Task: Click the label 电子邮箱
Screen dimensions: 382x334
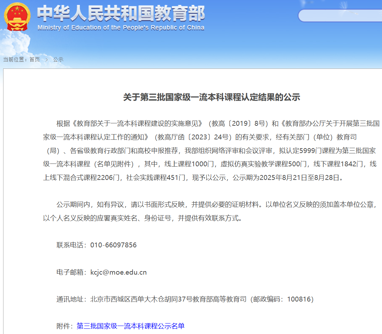Action: click(x=70, y=272)
